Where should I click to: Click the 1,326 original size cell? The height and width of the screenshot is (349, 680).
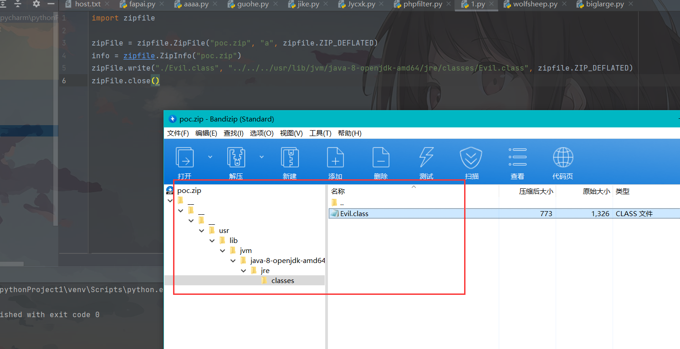[x=600, y=213]
